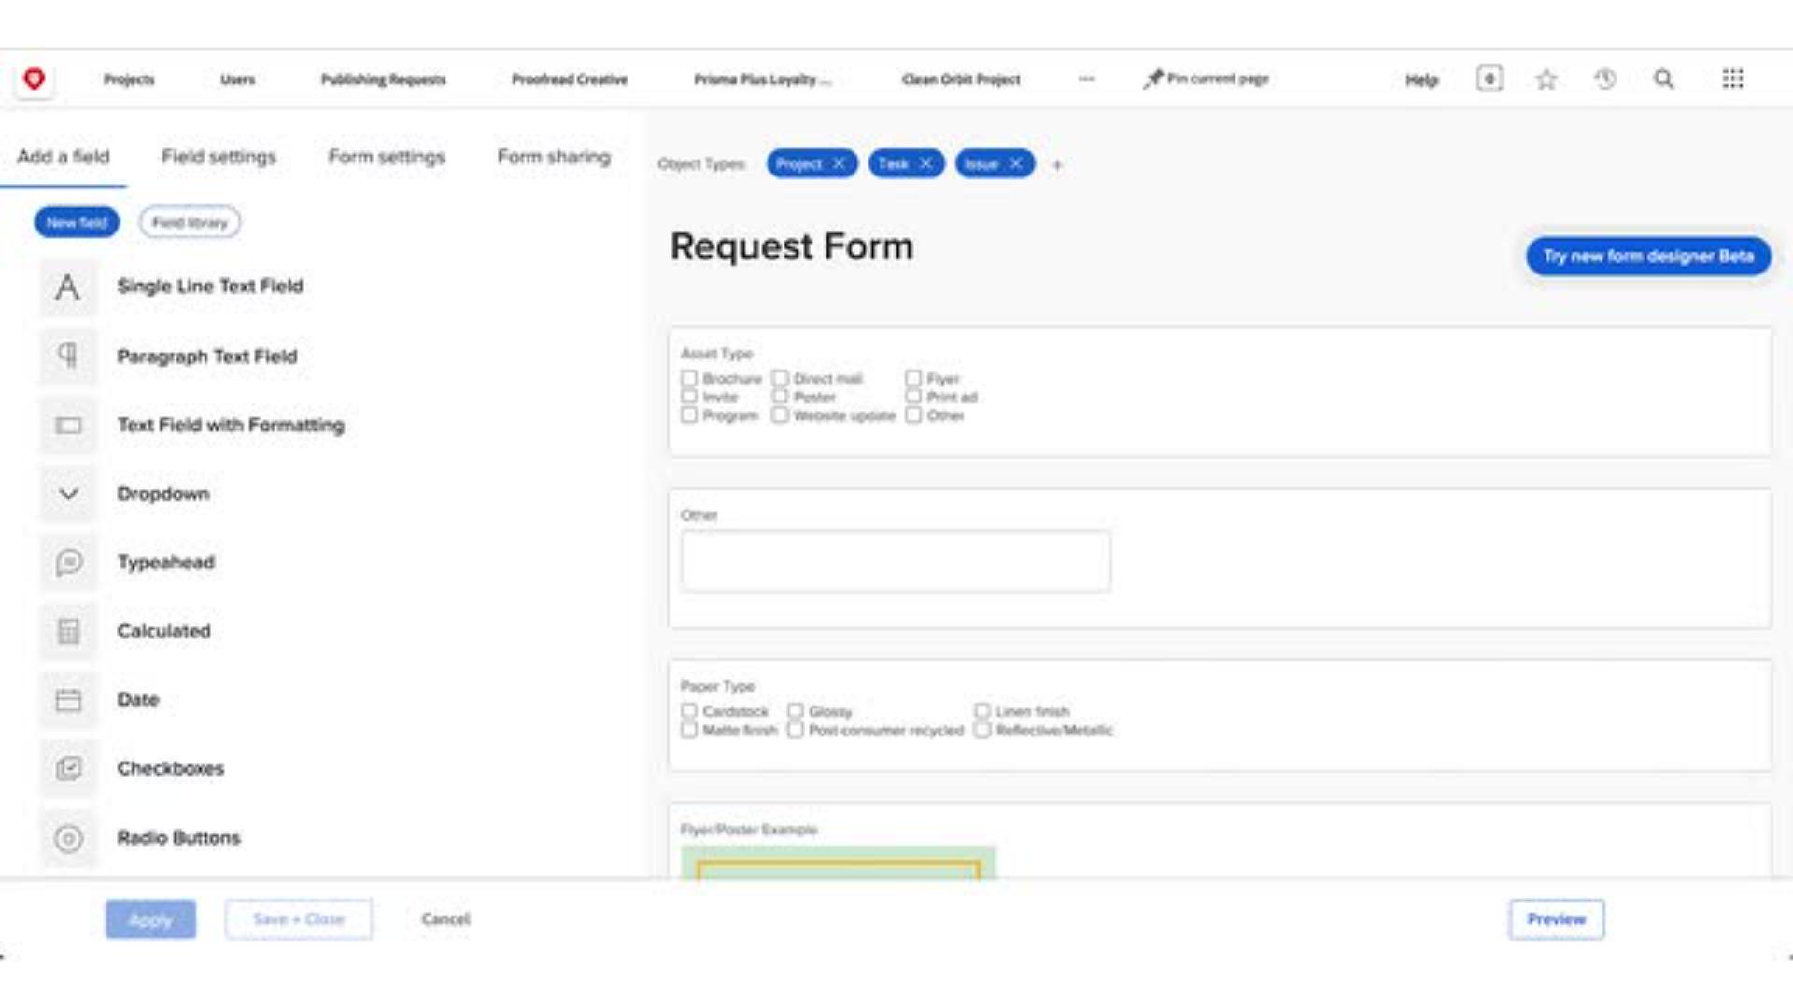Preview the Request Form

(x=1556, y=918)
